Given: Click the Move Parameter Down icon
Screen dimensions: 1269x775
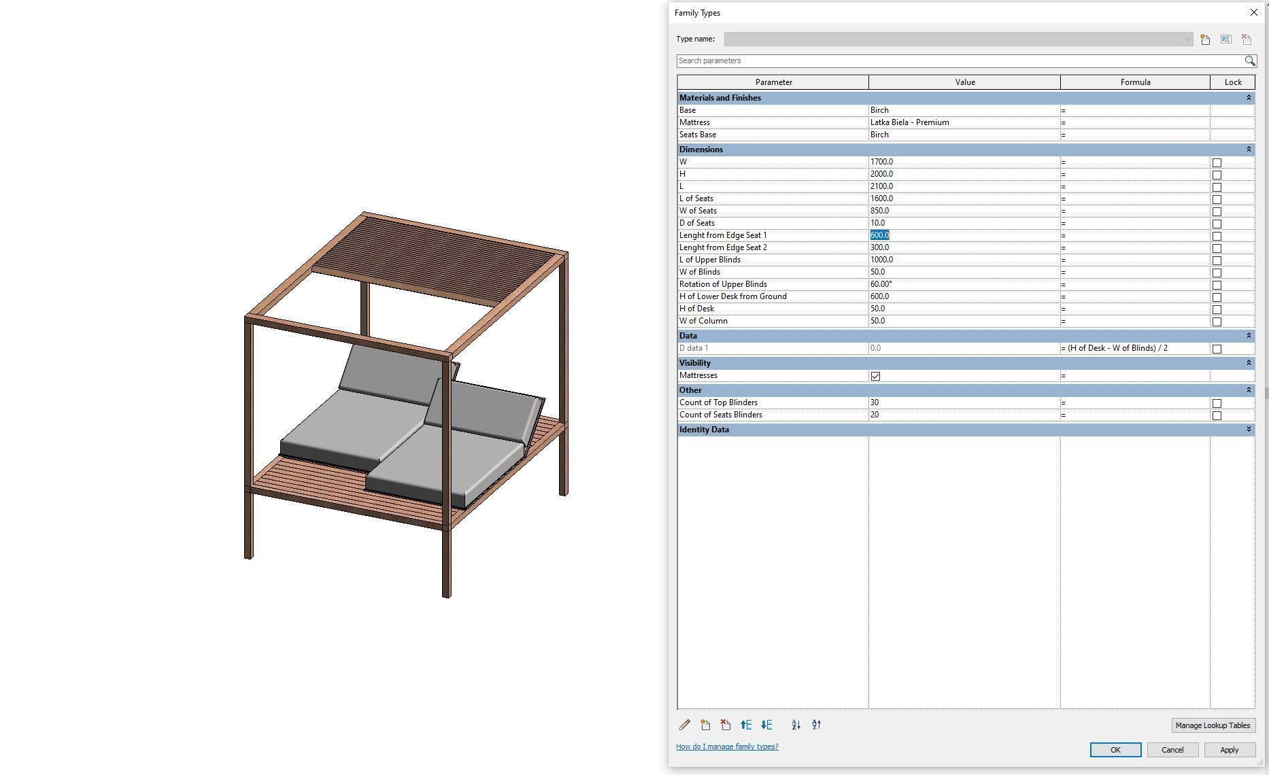Looking at the screenshot, I should coord(766,725).
